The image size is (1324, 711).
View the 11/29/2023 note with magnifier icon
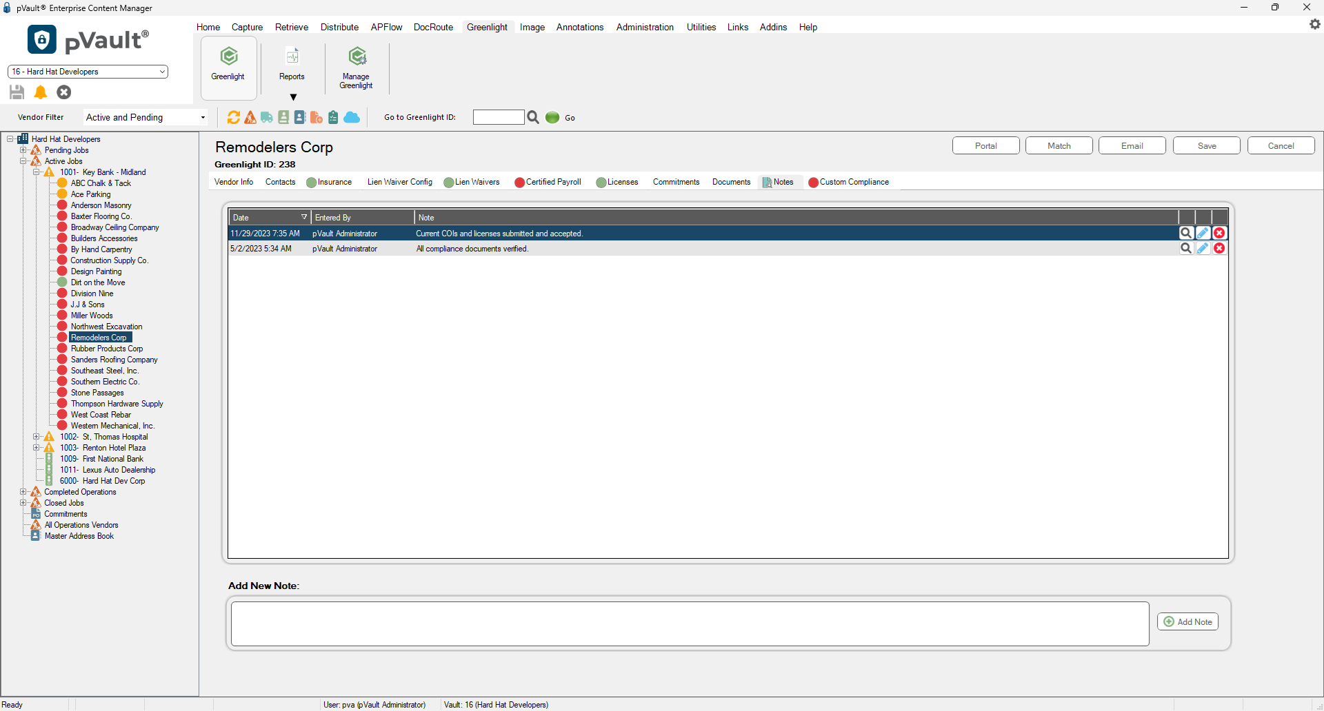click(x=1186, y=234)
